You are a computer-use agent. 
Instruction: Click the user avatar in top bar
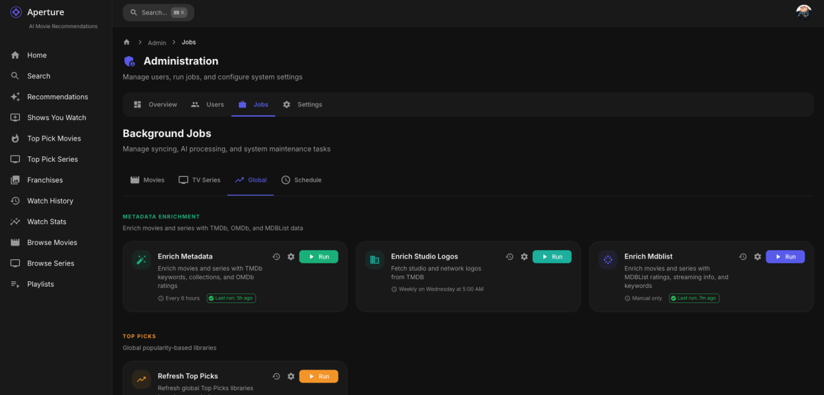[803, 12]
